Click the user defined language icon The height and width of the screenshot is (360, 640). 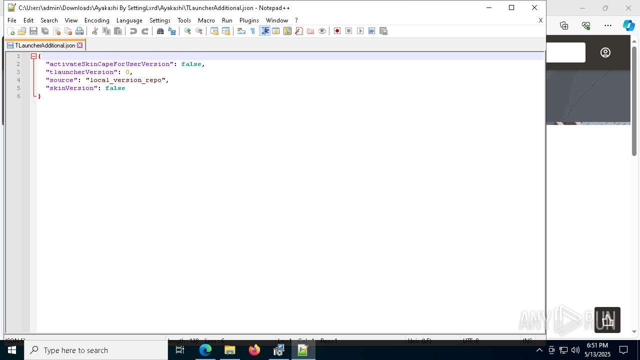coord(276,31)
